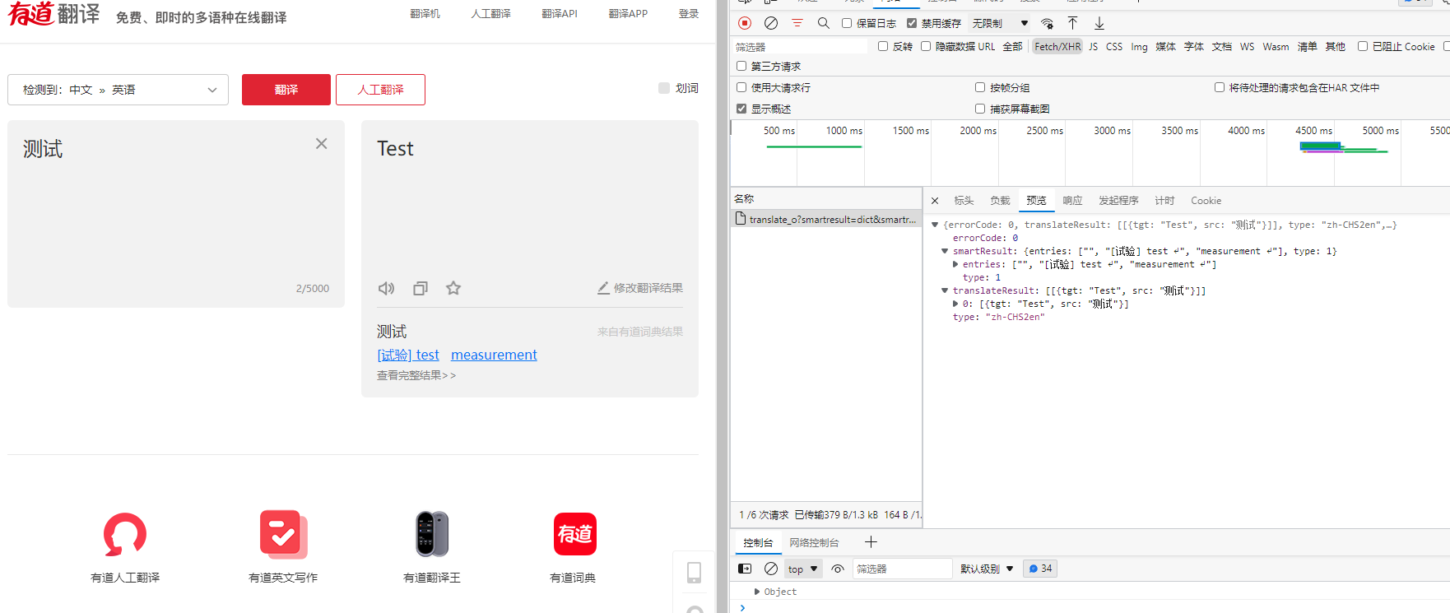Switch to 标头 tab
The image size is (1450, 613).
(964, 201)
